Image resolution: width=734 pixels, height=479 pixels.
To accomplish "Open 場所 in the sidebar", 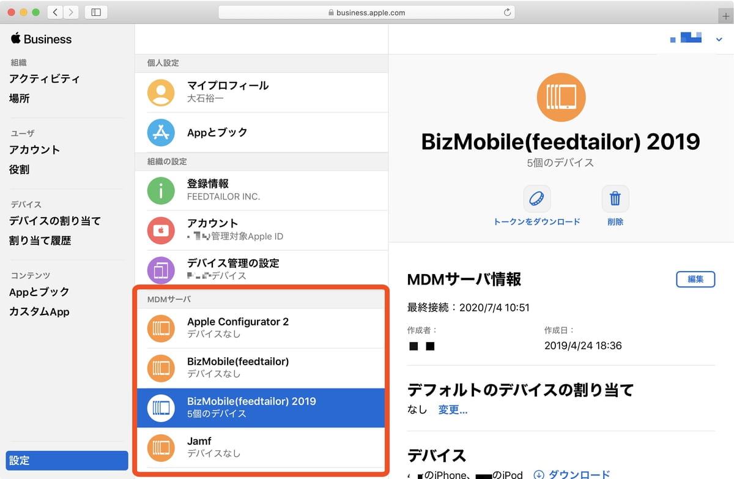I will point(20,98).
